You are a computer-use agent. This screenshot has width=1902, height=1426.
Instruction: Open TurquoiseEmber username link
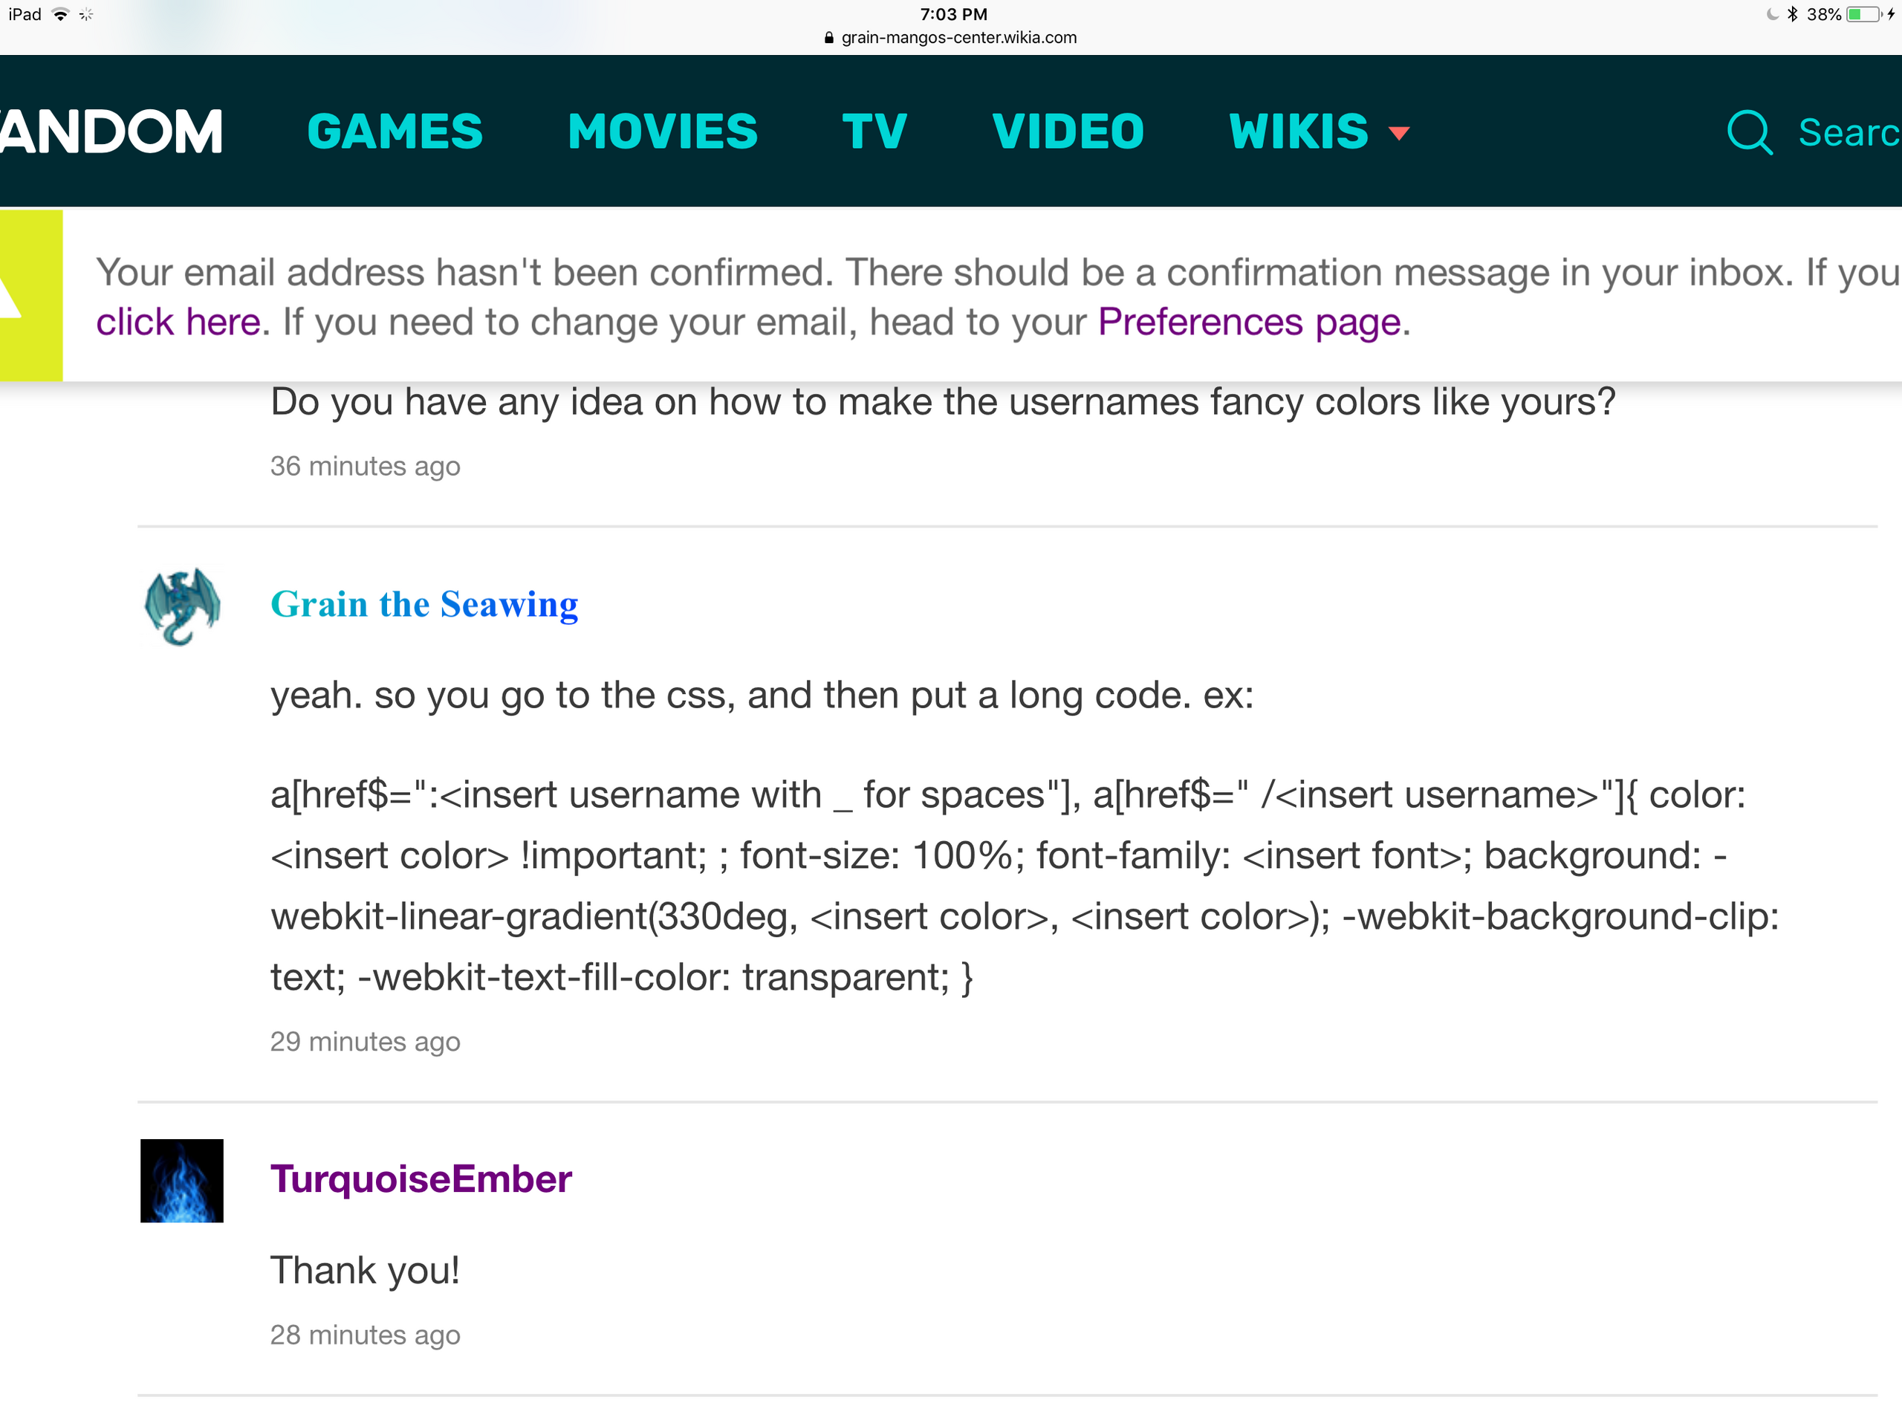(x=421, y=1179)
